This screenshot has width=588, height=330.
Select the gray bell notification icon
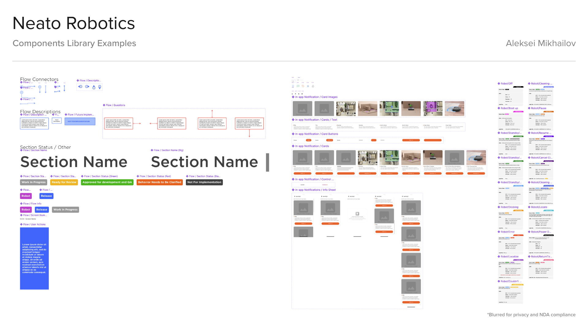click(313, 86)
